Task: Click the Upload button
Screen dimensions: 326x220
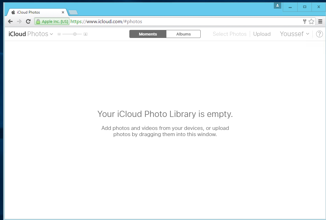Action: [x=262, y=34]
